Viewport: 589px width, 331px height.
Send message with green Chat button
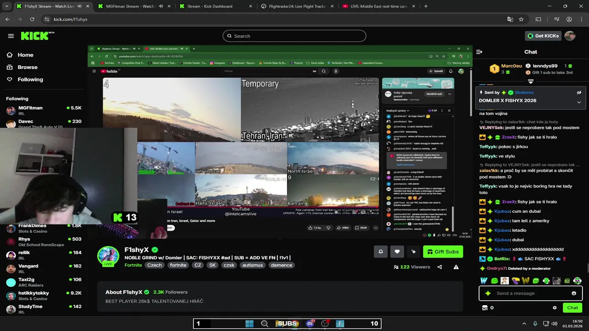point(572,308)
